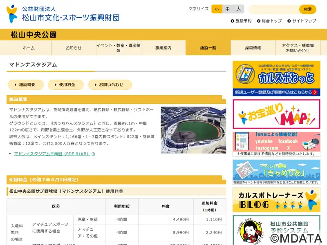The width and height of the screenshot is (327, 245).
Task: Open 総合トップ link
Action: [x=269, y=21]
